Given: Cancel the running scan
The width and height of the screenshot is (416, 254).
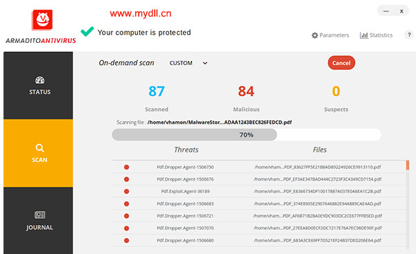Looking at the screenshot, I should pos(341,63).
